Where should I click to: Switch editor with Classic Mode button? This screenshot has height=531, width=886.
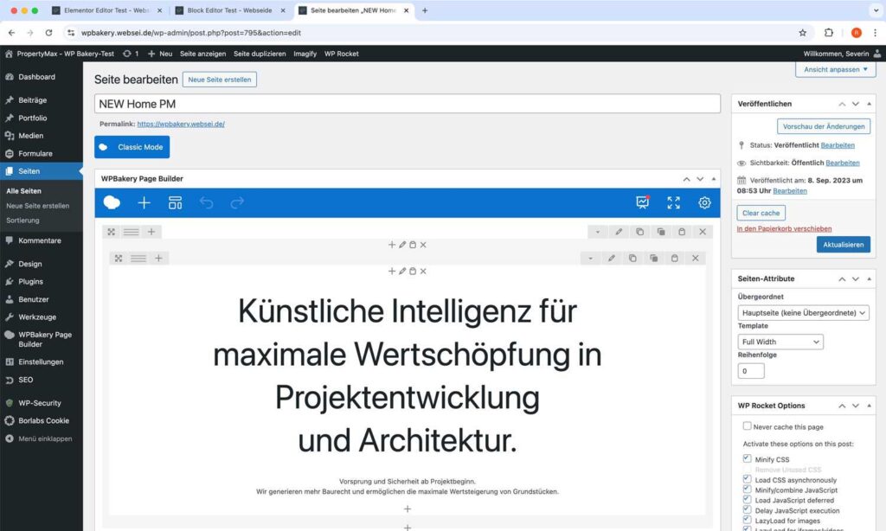point(132,147)
